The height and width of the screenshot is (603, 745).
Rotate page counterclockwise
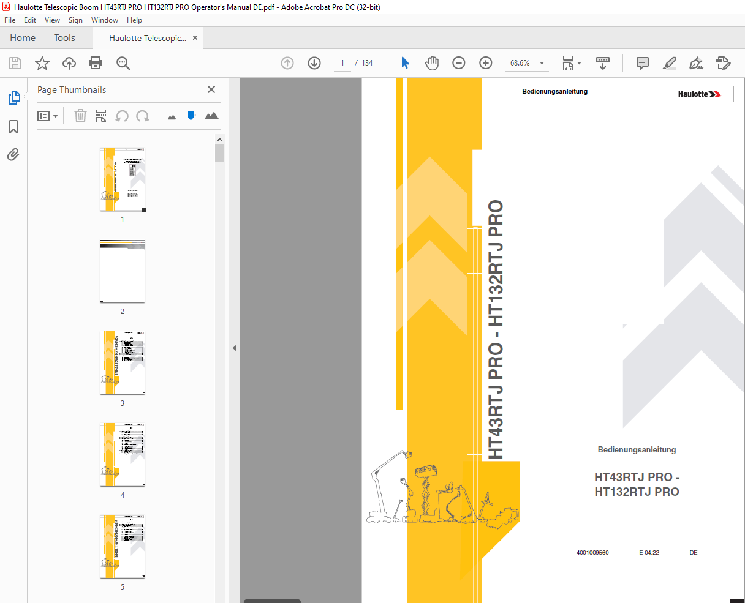[122, 116]
